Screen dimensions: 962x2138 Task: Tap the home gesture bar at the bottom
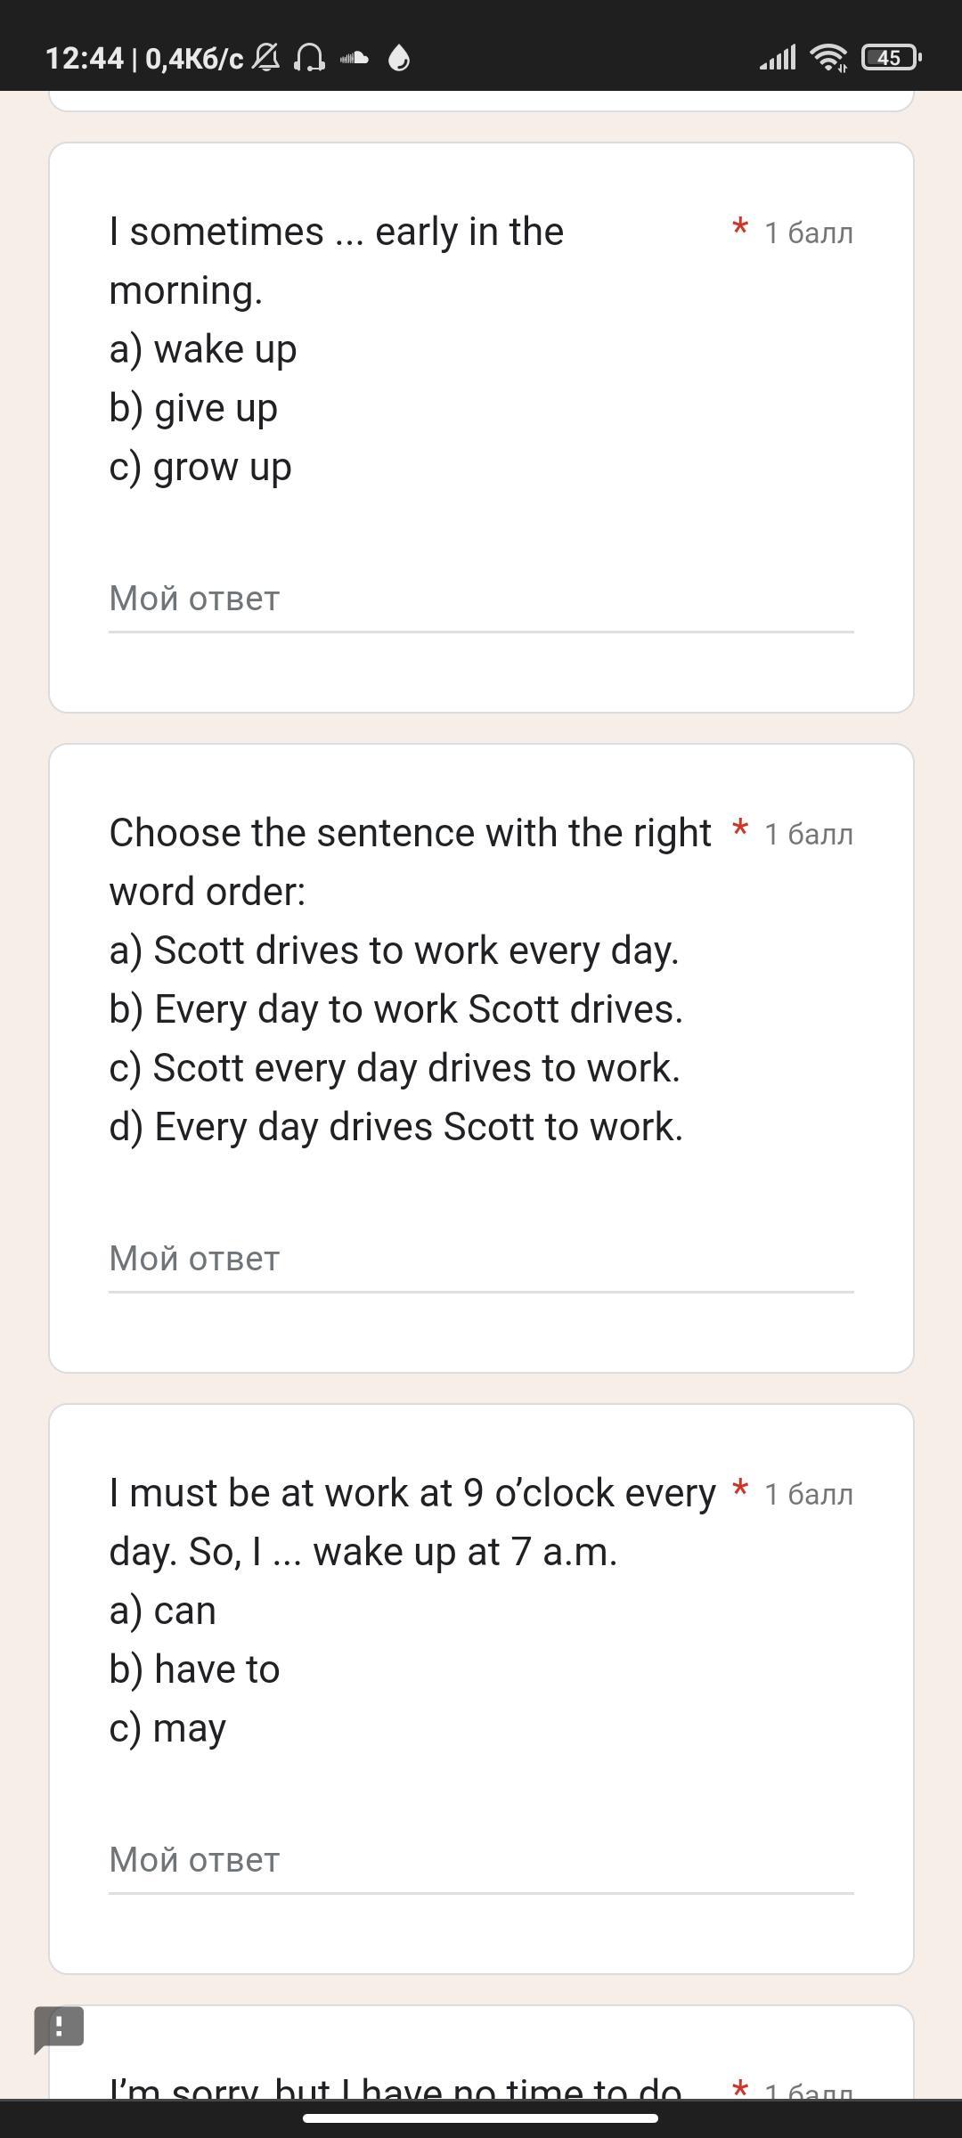pyautogui.click(x=481, y=2118)
